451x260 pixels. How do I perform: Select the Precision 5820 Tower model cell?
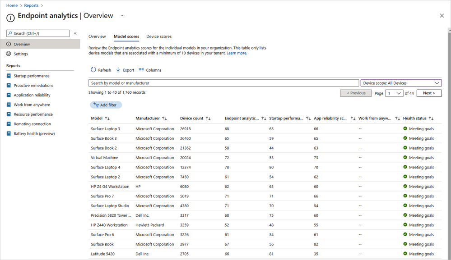click(x=111, y=215)
